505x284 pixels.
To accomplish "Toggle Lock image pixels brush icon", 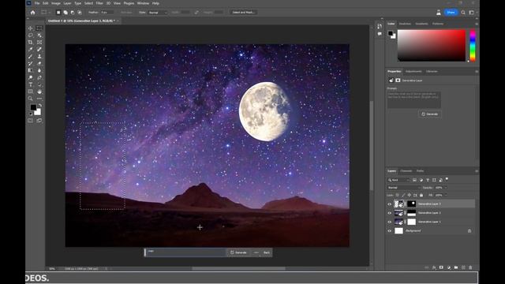I will click(x=403, y=195).
